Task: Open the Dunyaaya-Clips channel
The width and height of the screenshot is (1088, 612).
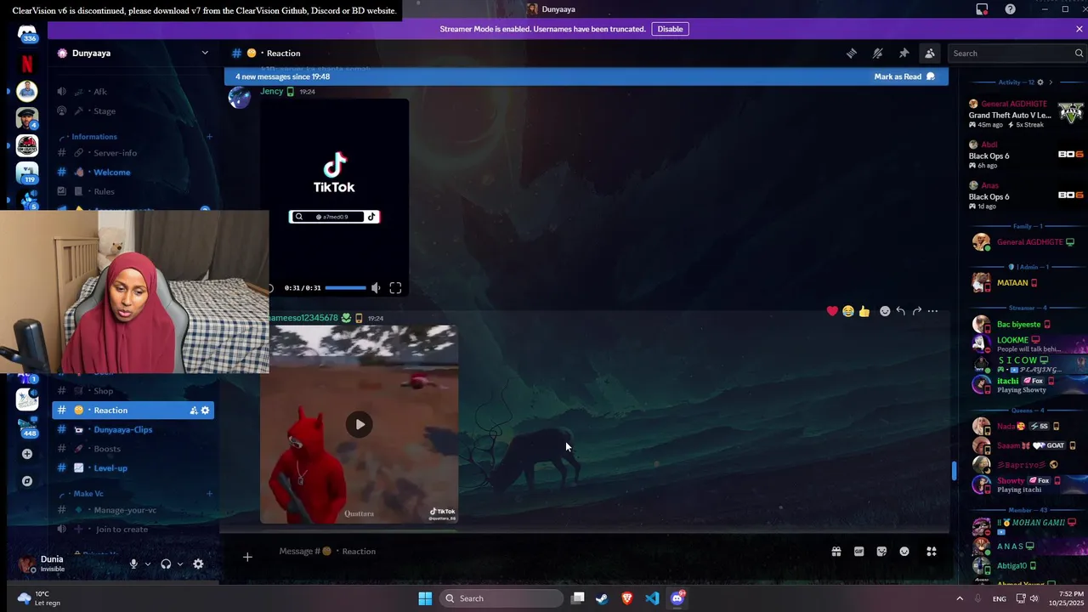Action: pos(133,430)
